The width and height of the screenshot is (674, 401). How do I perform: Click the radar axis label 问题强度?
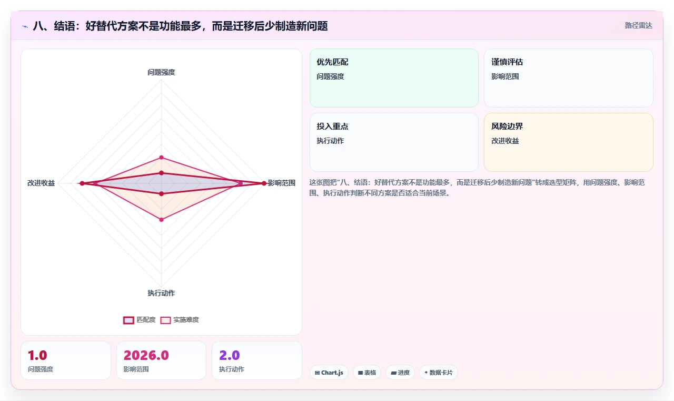[x=161, y=72]
